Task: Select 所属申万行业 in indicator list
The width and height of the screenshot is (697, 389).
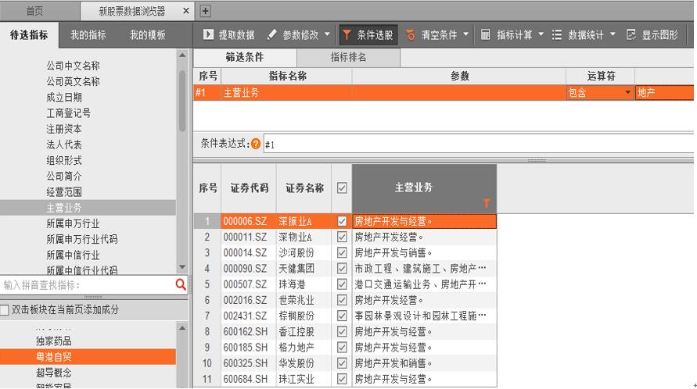Action: tap(73, 223)
